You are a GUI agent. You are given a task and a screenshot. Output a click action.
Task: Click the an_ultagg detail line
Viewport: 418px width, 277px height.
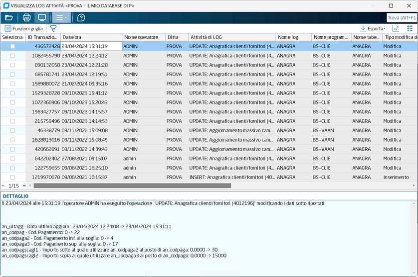86,226
